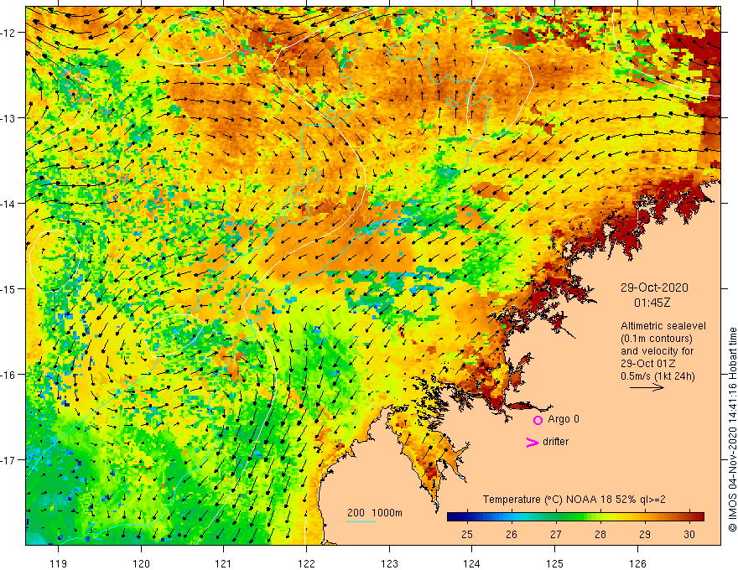The image size is (738, 570).
Task: Click the latitude label -15
Action: click(x=10, y=288)
